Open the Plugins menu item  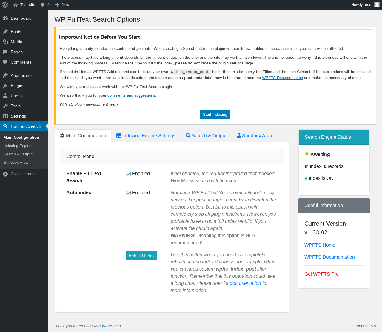pyautogui.click(x=24, y=86)
